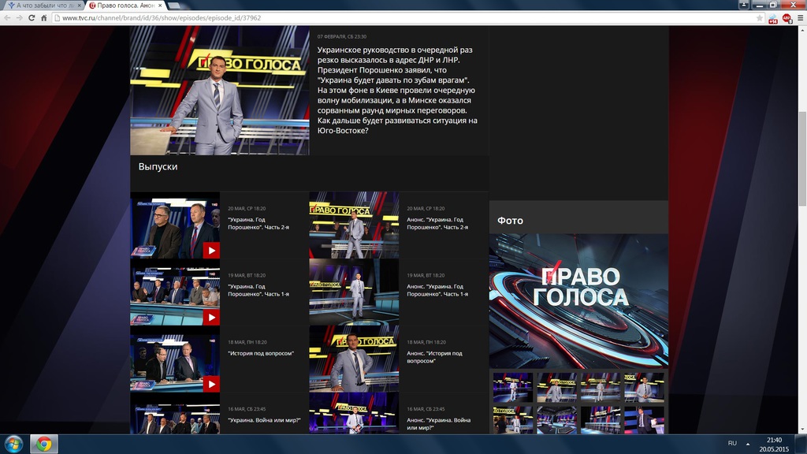Open the "Украина. Война или мир?" episode link
Image resolution: width=807 pixels, height=454 pixels.
click(x=265, y=421)
